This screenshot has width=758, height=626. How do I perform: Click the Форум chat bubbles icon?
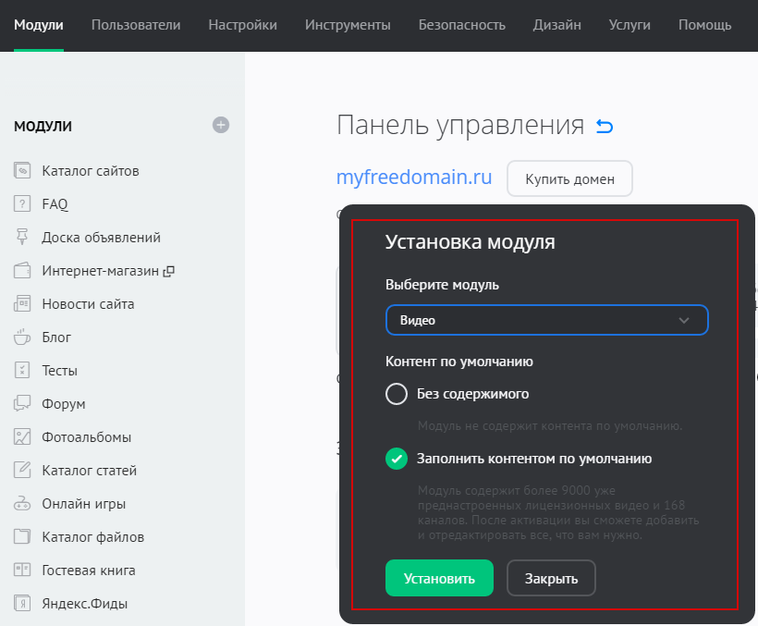(x=22, y=404)
